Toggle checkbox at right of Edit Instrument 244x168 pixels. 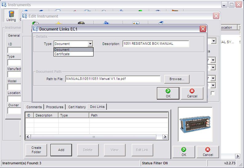pos(213,93)
